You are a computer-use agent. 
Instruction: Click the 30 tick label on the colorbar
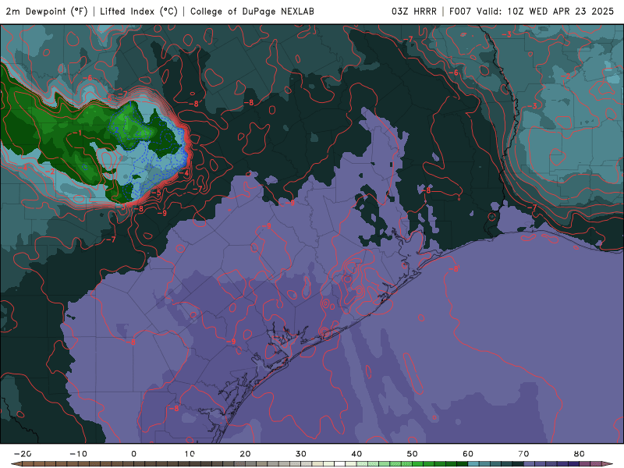point(301,454)
